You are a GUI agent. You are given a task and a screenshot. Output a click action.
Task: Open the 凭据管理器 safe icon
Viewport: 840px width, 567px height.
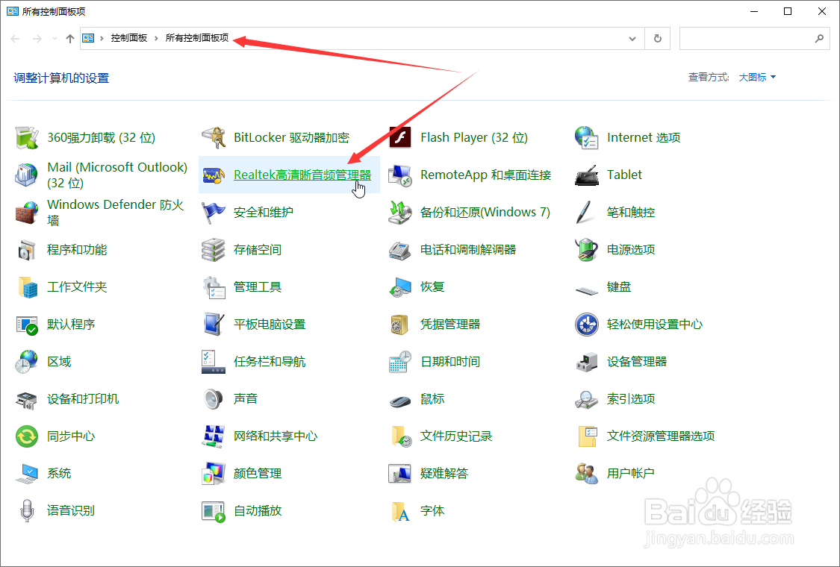point(399,325)
